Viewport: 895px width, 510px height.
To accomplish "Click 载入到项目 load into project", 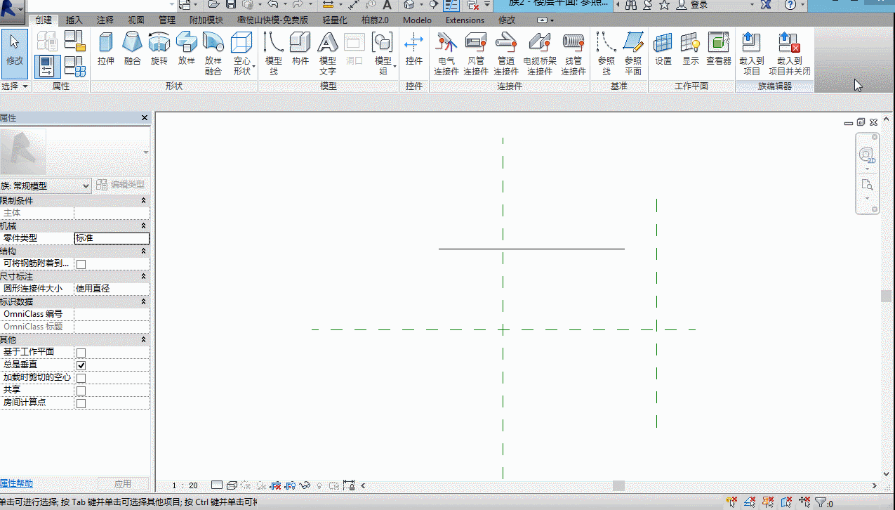I will 752,53.
